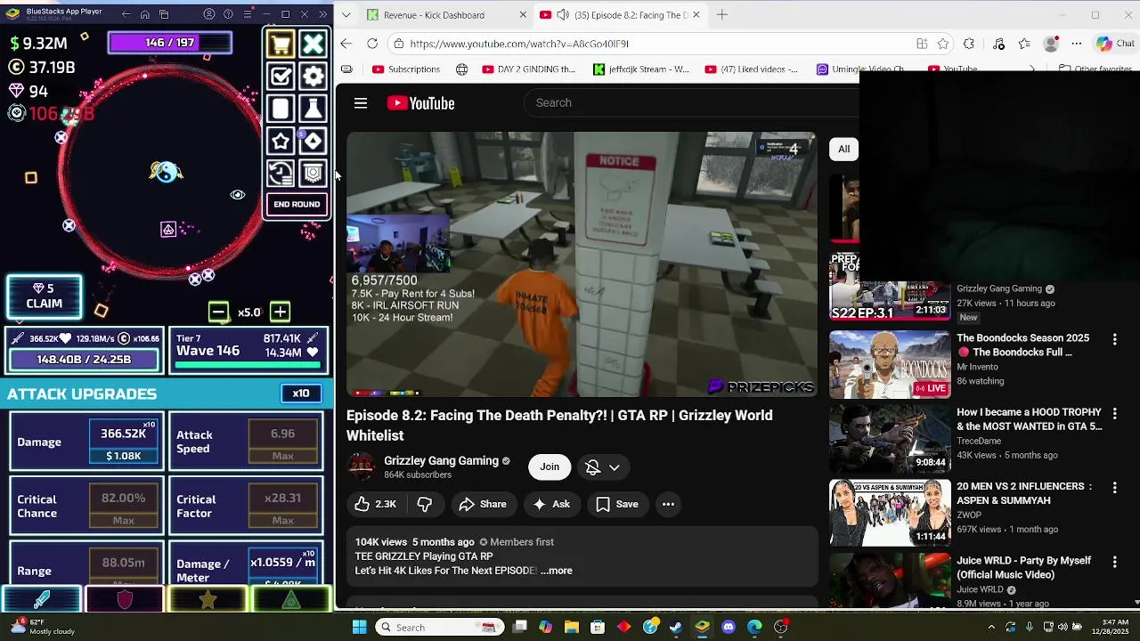
Task: Dislike the video
Action: click(x=425, y=505)
